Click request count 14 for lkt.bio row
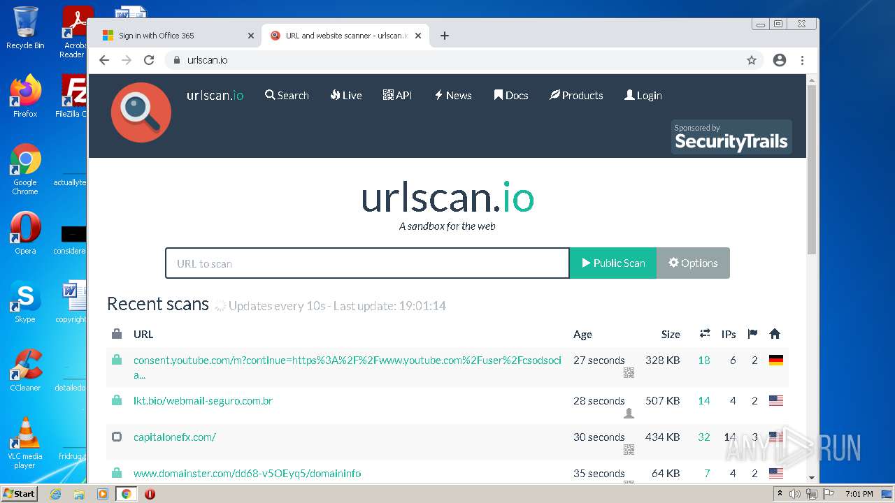 coord(704,401)
